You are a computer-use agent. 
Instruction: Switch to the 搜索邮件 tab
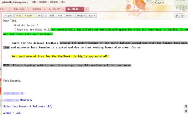pyautogui.click(x=37, y=9)
